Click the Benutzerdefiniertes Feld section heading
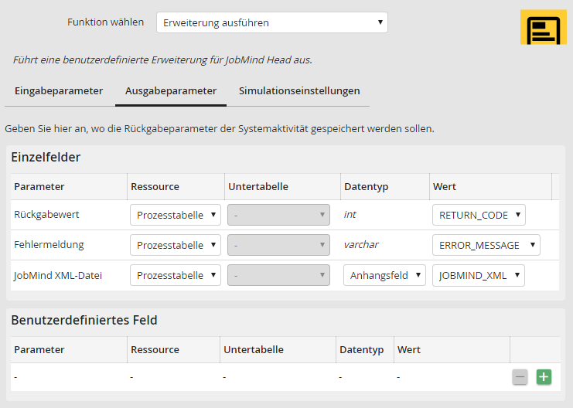Viewport: 573px width, 408px height. coord(84,320)
